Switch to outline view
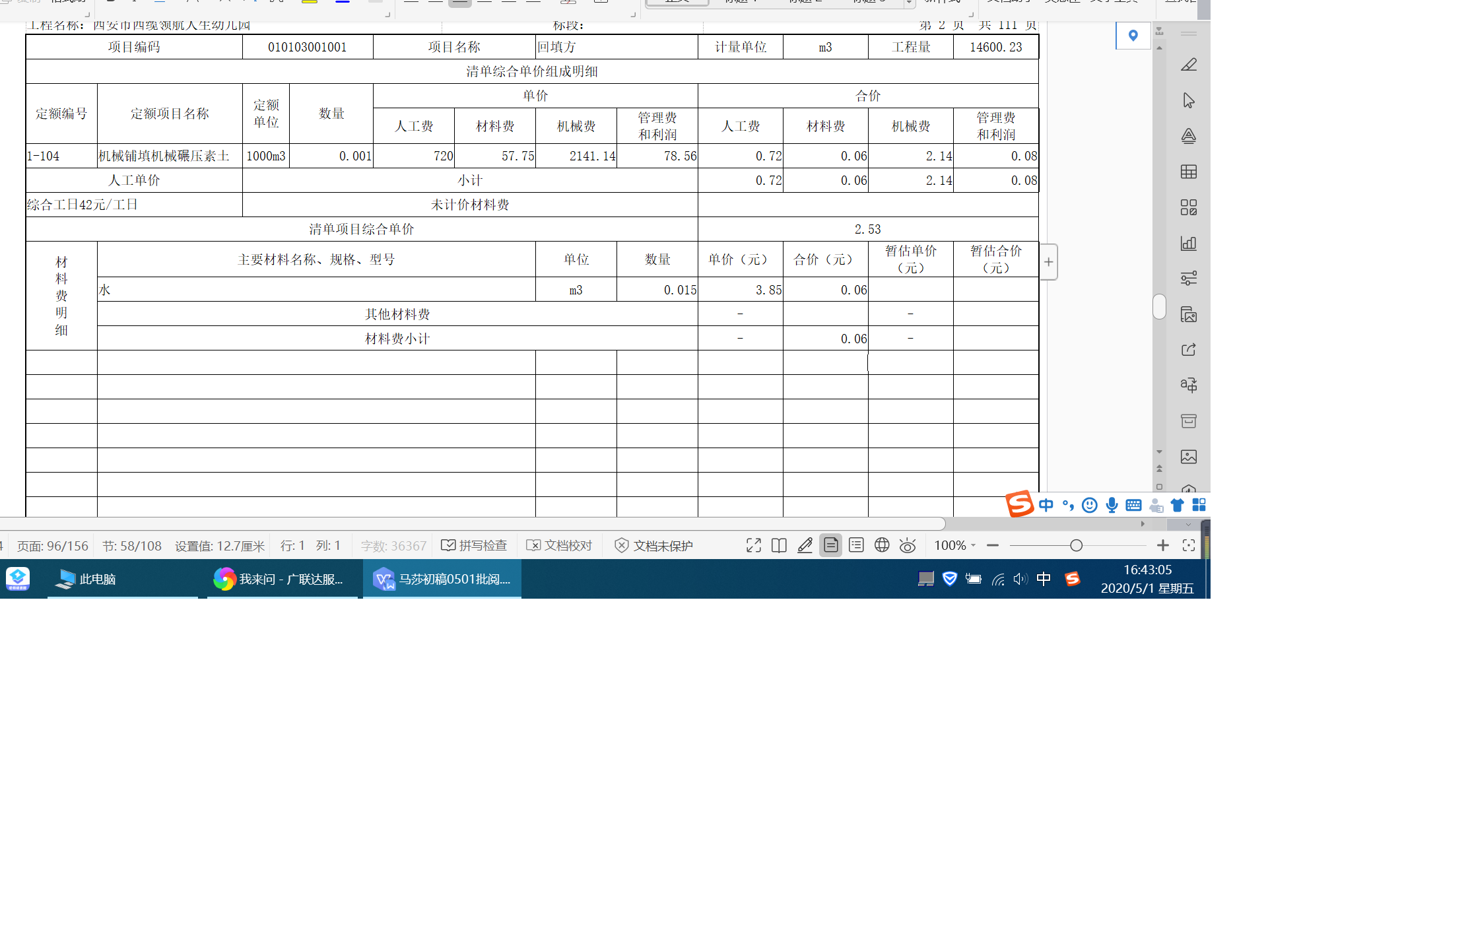The image size is (1468, 932). (x=856, y=545)
